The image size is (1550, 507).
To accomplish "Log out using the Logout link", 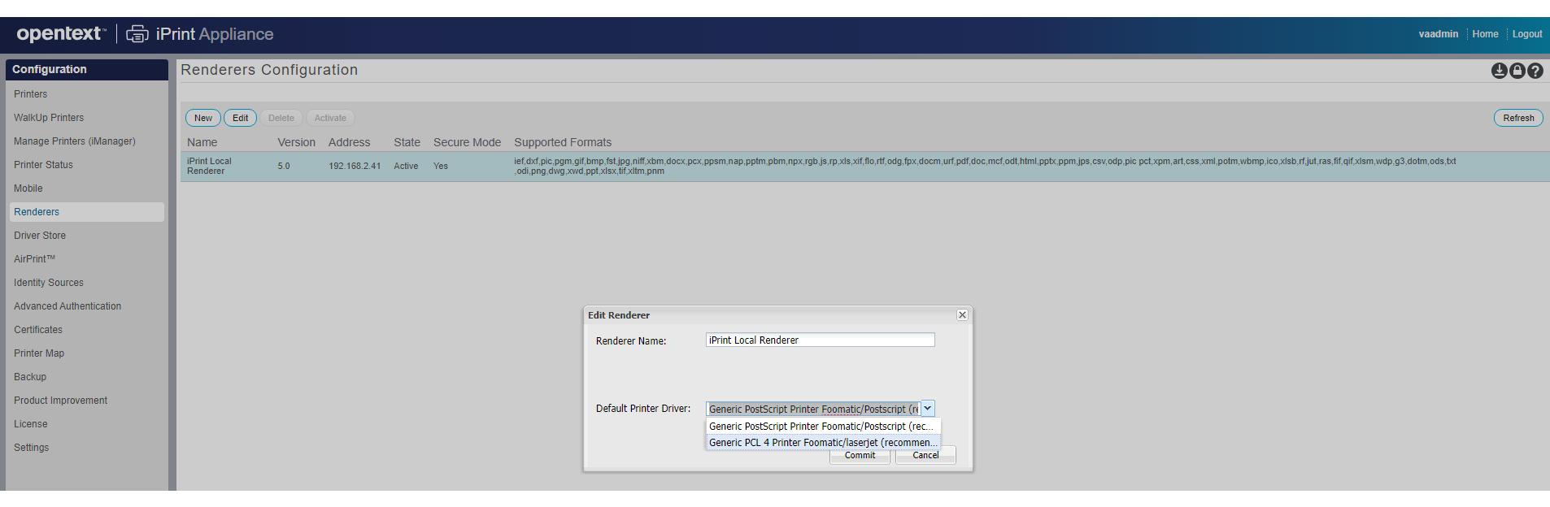I will pos(1527,34).
